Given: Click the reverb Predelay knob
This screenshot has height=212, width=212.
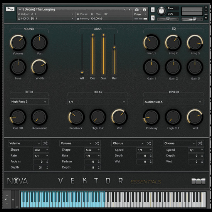Looking at the screenshot, I should coord(151,117).
